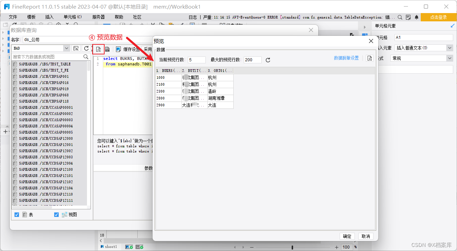
Task: Click preview cell 温岭
Action: pyautogui.click(x=220, y=91)
